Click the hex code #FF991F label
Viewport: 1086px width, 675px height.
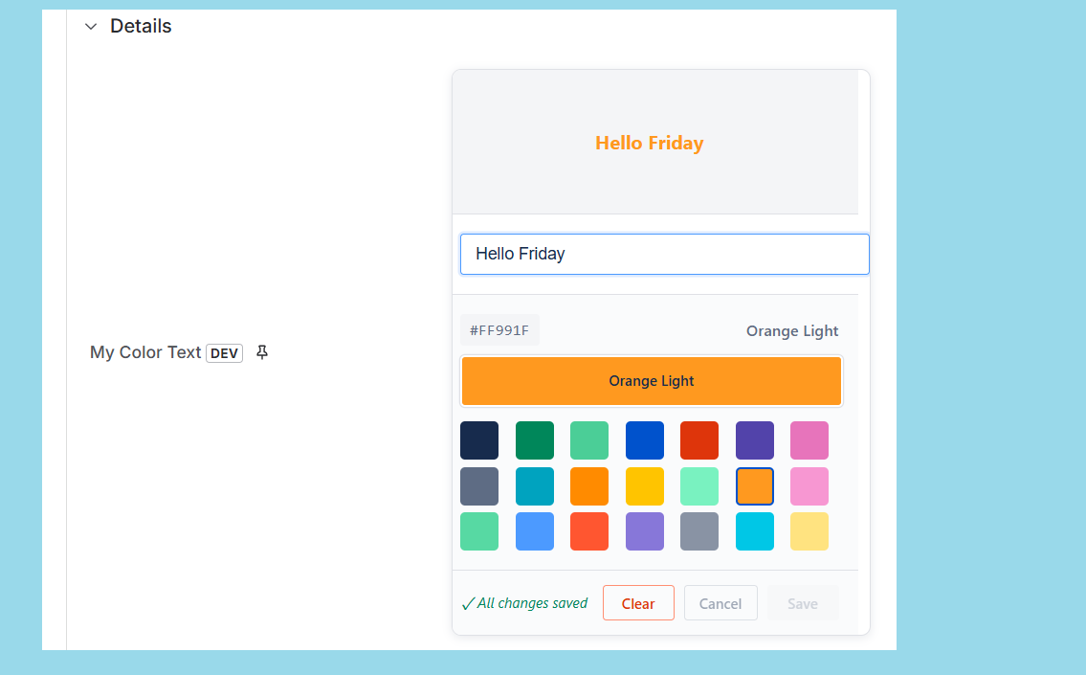point(499,329)
